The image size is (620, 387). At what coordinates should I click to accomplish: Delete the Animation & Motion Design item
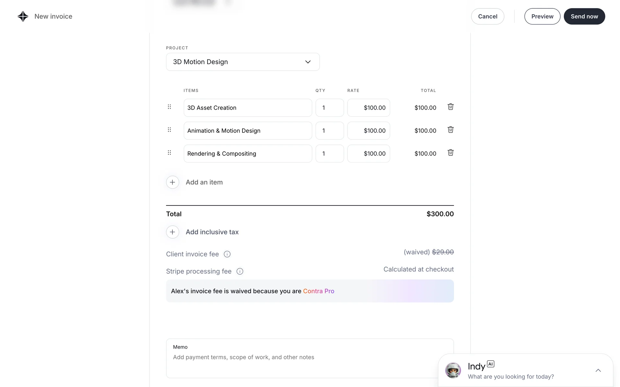click(x=450, y=130)
